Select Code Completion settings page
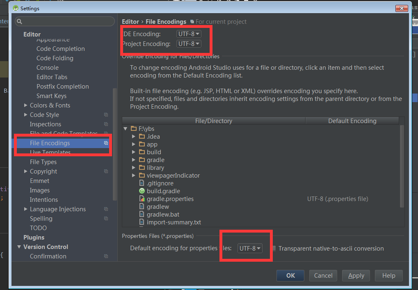Image resolution: width=418 pixels, height=290 pixels. 61,49
